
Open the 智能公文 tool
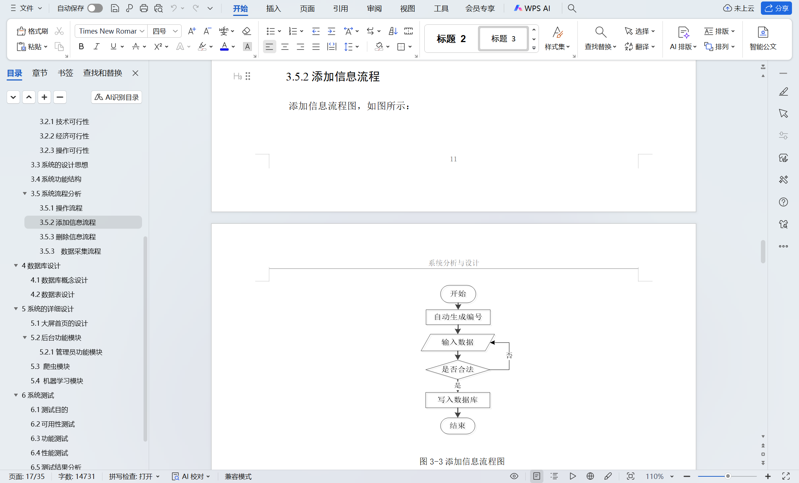[763, 39]
